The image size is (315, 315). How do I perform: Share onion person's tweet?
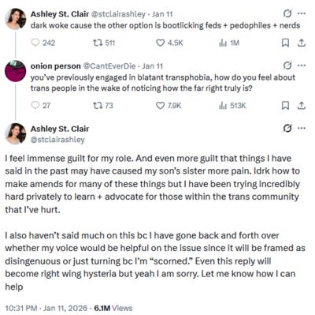[x=302, y=105]
